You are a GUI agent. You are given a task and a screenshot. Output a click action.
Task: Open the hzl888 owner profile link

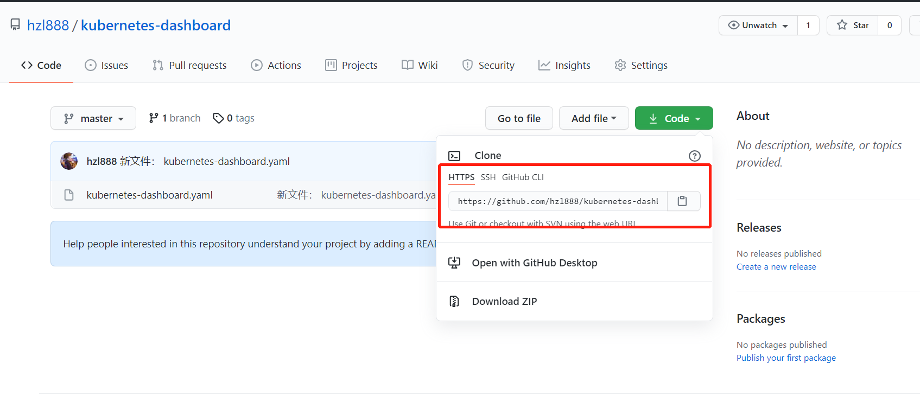48,25
